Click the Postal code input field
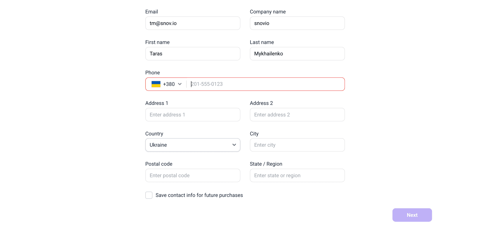Image resolution: width=491 pixels, height=246 pixels. click(x=193, y=176)
